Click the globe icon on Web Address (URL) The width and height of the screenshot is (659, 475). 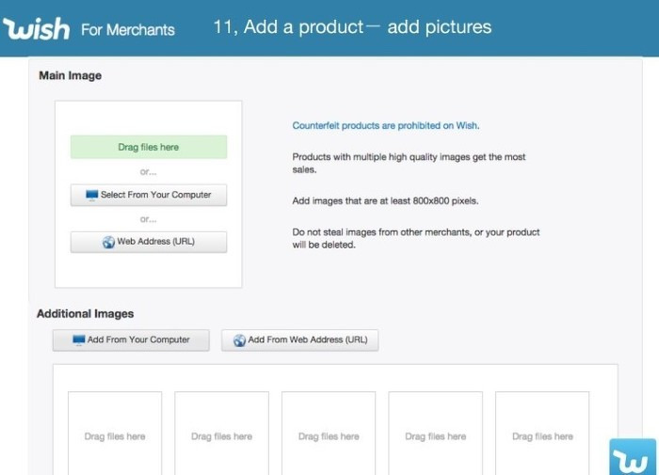coord(108,242)
